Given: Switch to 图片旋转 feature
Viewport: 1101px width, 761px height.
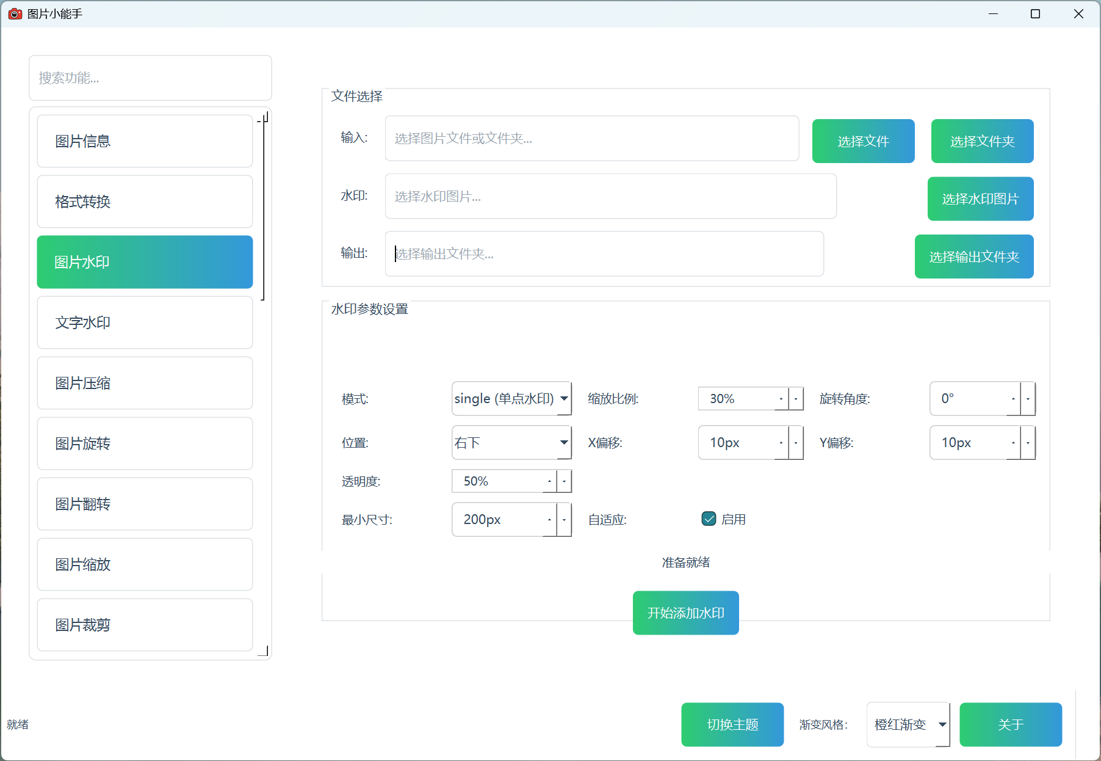Looking at the screenshot, I should (x=145, y=443).
